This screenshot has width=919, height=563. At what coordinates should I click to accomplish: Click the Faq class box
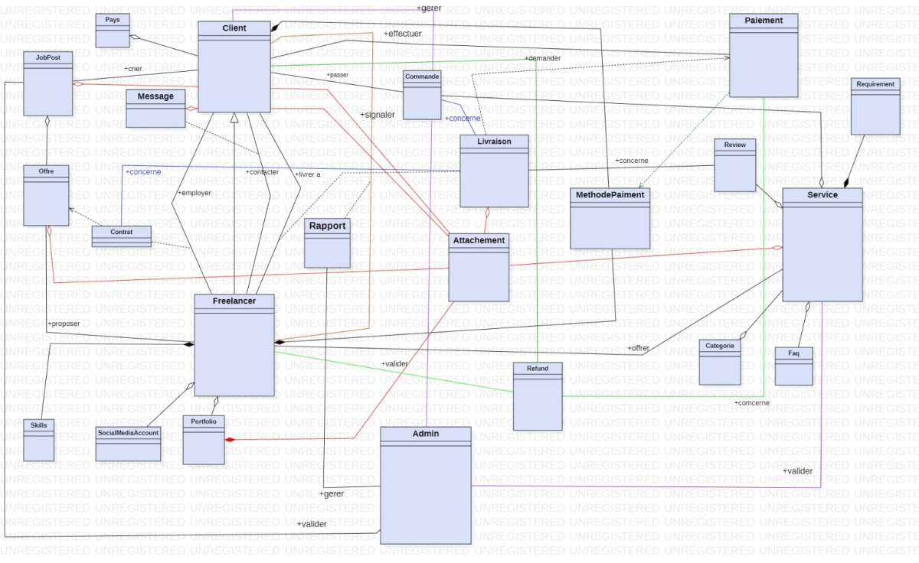(x=793, y=366)
